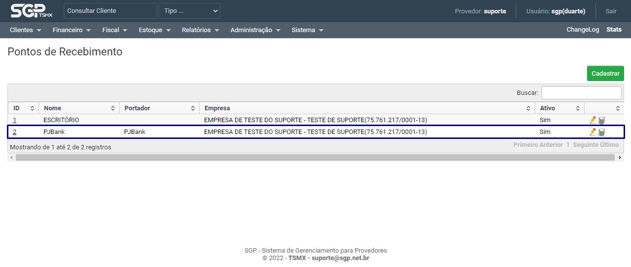The height and width of the screenshot is (267, 631).
Task: Focus the Buscar search field
Action: click(x=581, y=92)
